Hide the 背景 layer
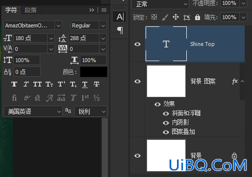 click(x=137, y=155)
